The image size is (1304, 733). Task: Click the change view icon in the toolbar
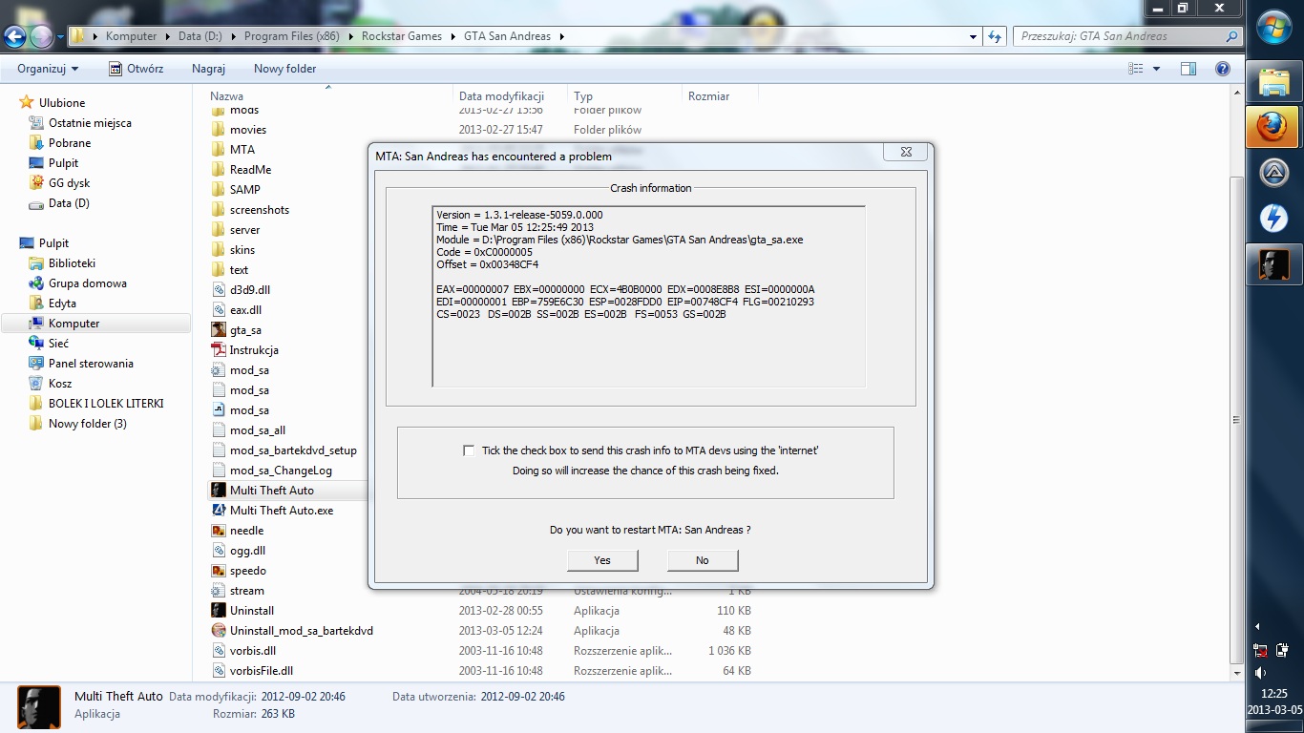1136,69
